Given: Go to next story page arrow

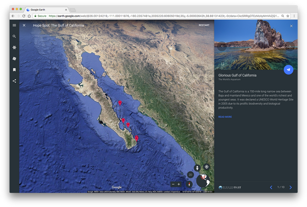Looking at the screenshot, I should pyautogui.click(x=291, y=187).
